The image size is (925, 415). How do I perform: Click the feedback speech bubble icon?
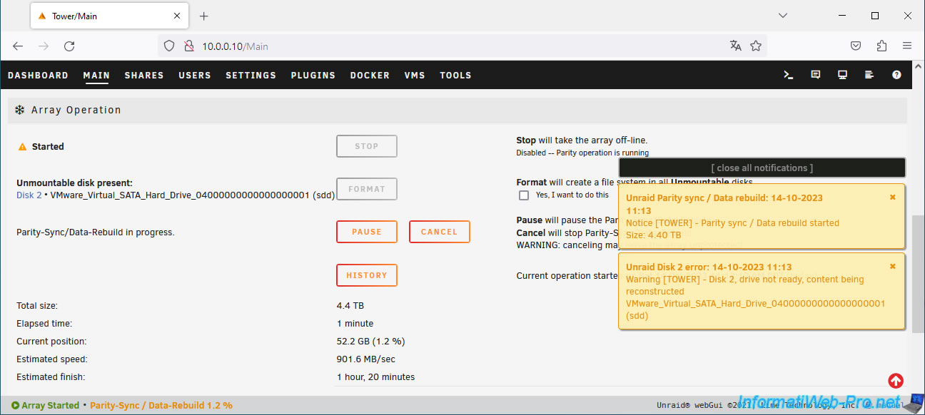coord(816,75)
